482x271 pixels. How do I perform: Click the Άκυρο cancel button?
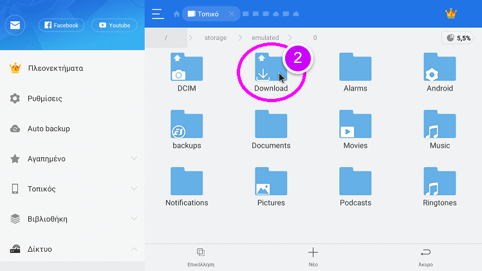425,257
